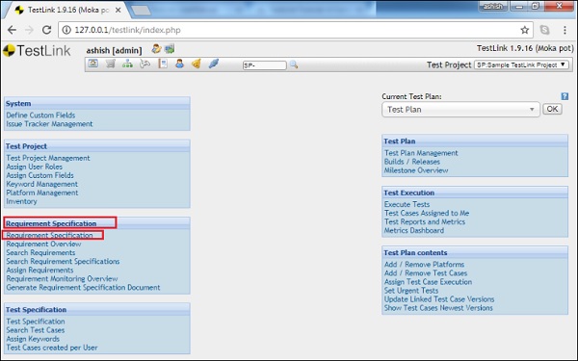Bookmark this page with the star icon
This screenshot has height=361, width=578.
[x=525, y=30]
